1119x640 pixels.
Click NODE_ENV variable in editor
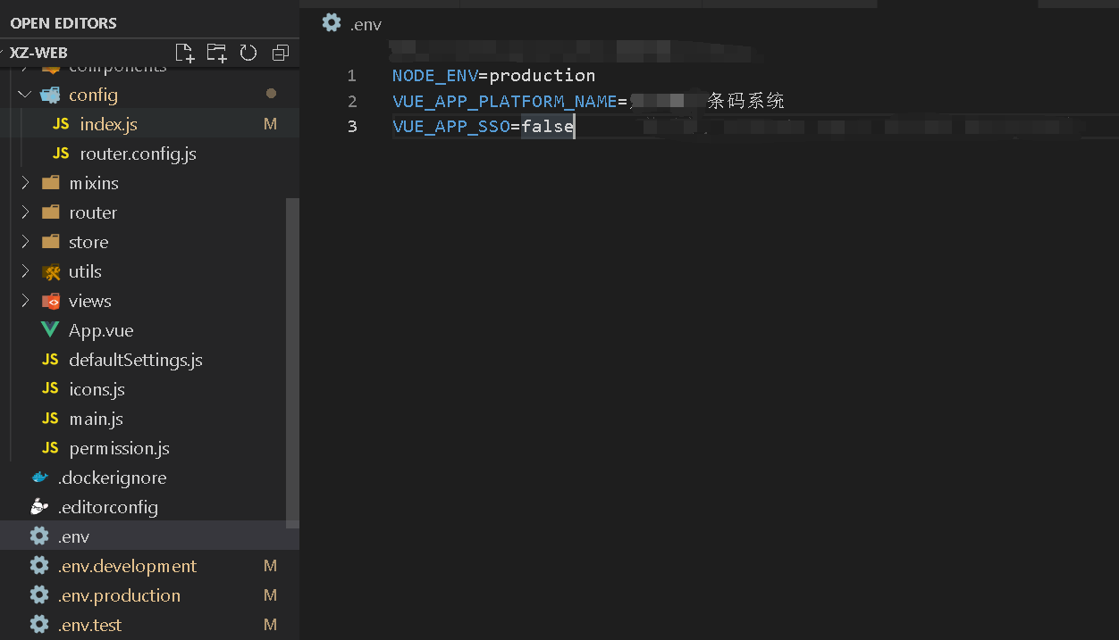click(435, 75)
